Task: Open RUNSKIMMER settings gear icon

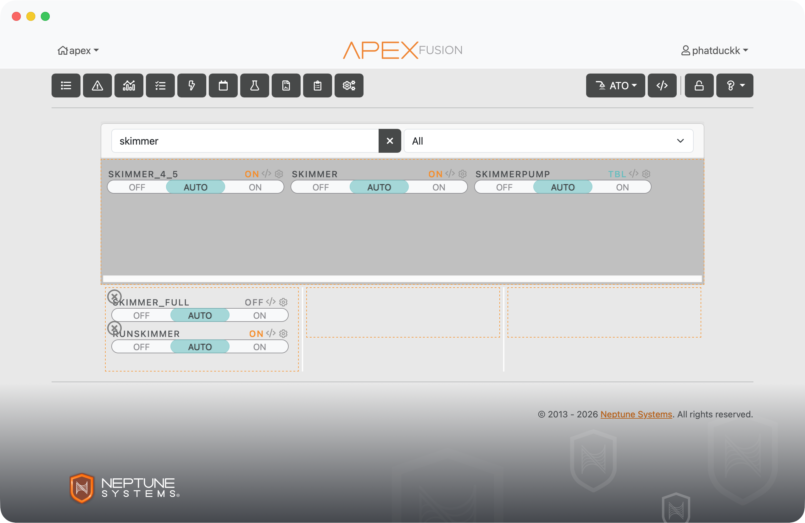Action: [283, 333]
